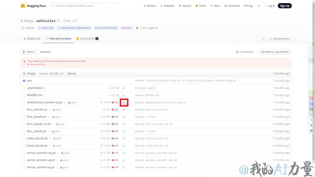This screenshot has height=177, width=315.
Task: Expand View unsafe files
Action: (x=36, y=64)
